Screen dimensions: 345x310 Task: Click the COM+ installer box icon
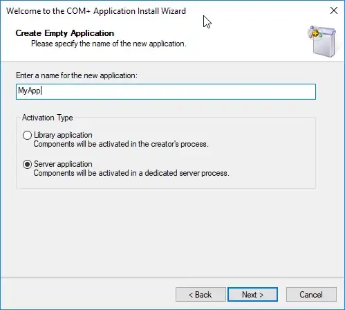tap(323, 42)
